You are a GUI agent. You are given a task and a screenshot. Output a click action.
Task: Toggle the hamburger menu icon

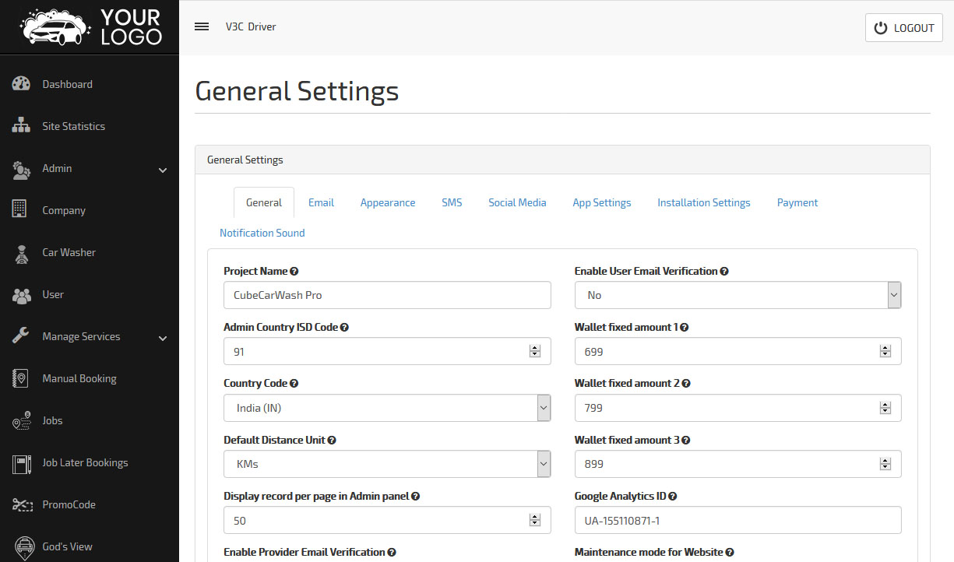[x=202, y=26]
